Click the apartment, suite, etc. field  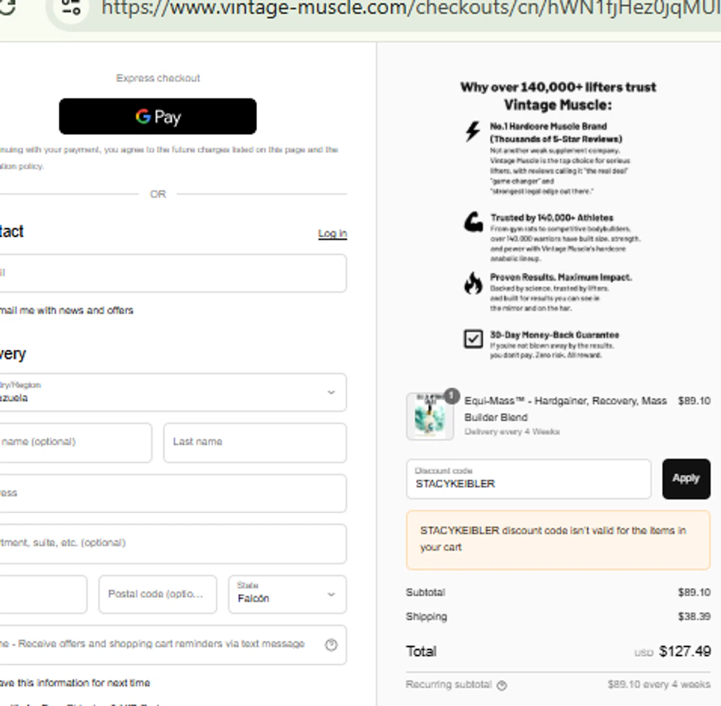[173, 544]
